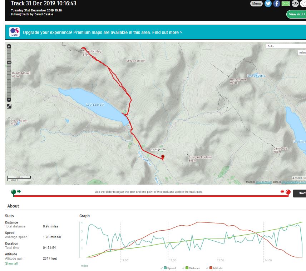Viewport: 306px width, 271px height.
Task: Click the OS Data logo in banner
Action: tap(15, 32)
